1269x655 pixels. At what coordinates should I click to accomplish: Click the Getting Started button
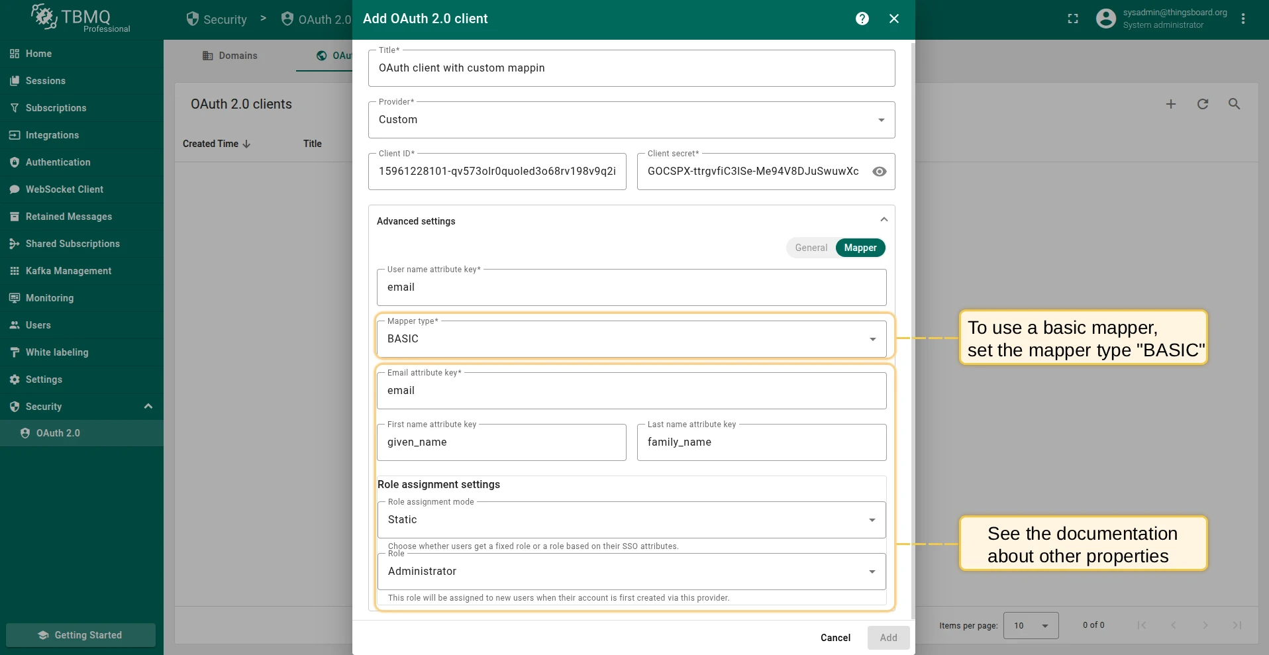[x=81, y=635]
